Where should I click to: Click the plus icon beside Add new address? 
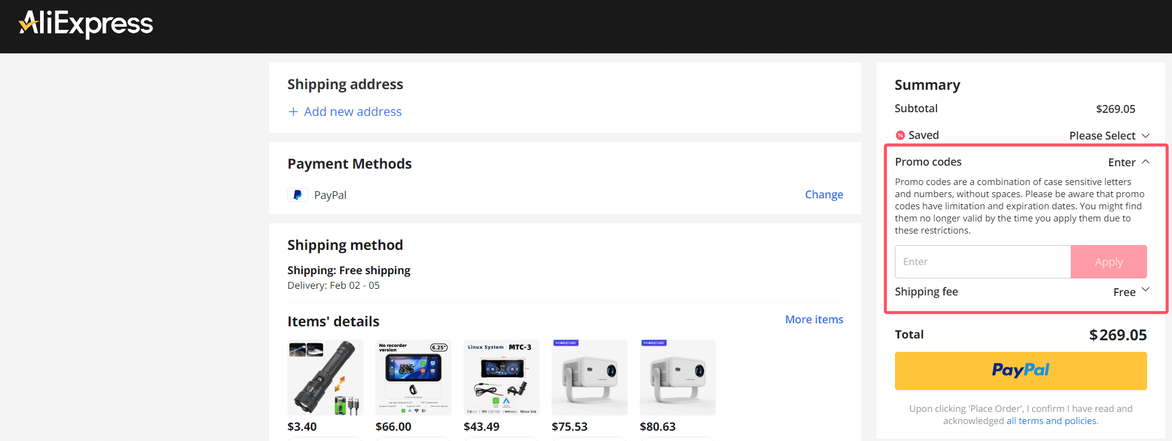(x=293, y=112)
